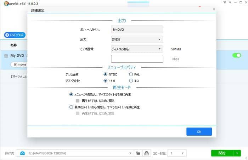Collapse the My DVD entry minus icon
This screenshot has width=248, height=160.
tap(6, 56)
